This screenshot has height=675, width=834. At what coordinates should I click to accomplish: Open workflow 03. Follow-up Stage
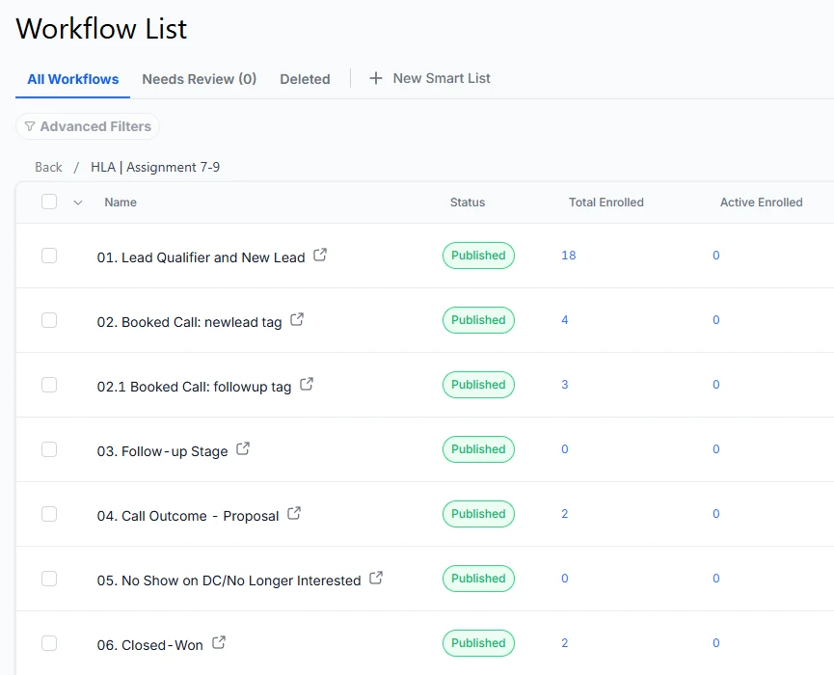click(162, 451)
